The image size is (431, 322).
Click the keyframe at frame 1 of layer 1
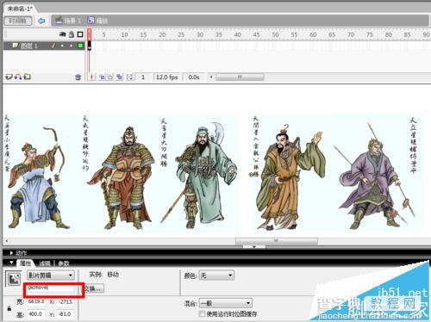pos(90,46)
